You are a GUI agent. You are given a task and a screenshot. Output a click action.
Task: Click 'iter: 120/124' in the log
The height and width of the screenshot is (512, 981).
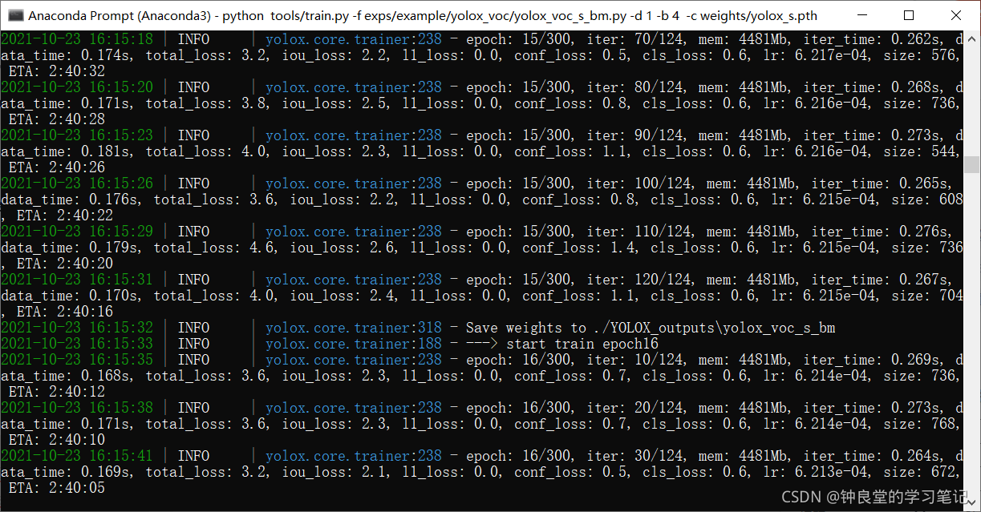coord(638,280)
